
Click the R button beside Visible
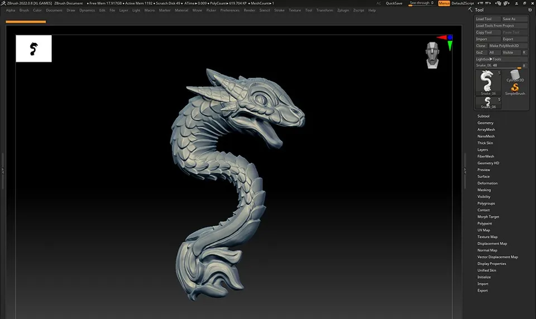524,53
